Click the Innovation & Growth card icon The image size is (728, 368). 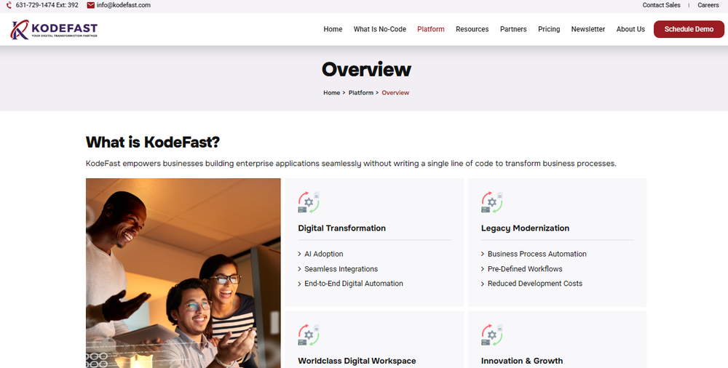tap(492, 335)
